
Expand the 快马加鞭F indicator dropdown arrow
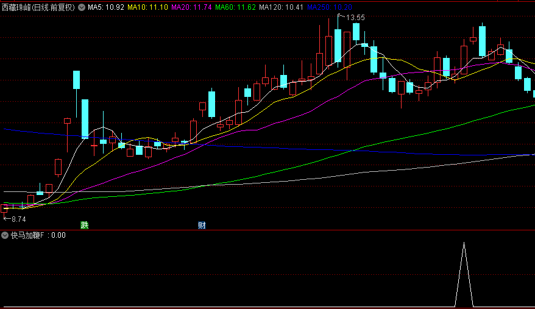coord(5,235)
